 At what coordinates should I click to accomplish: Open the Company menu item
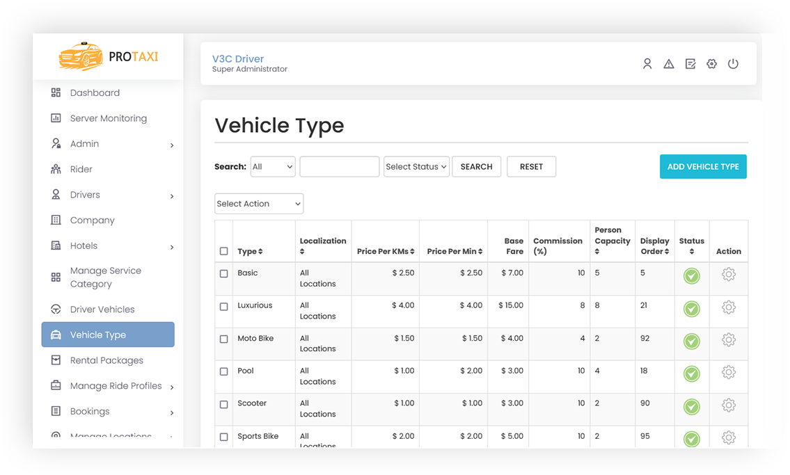(92, 220)
